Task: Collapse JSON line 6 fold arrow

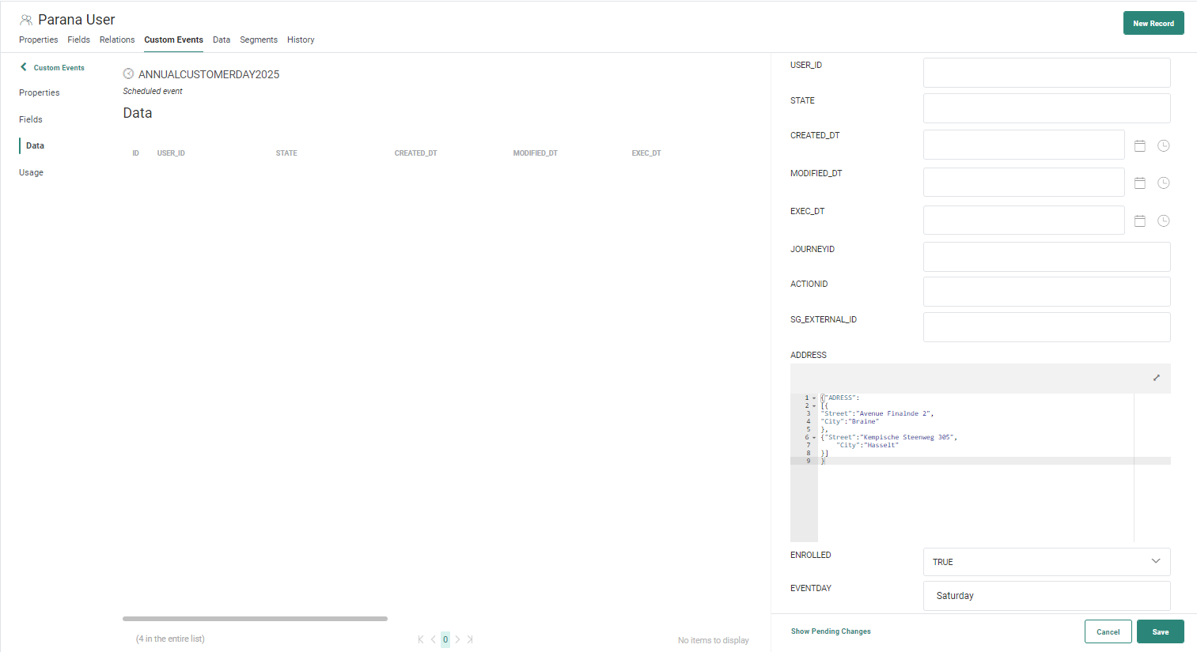Action: pyautogui.click(x=814, y=438)
